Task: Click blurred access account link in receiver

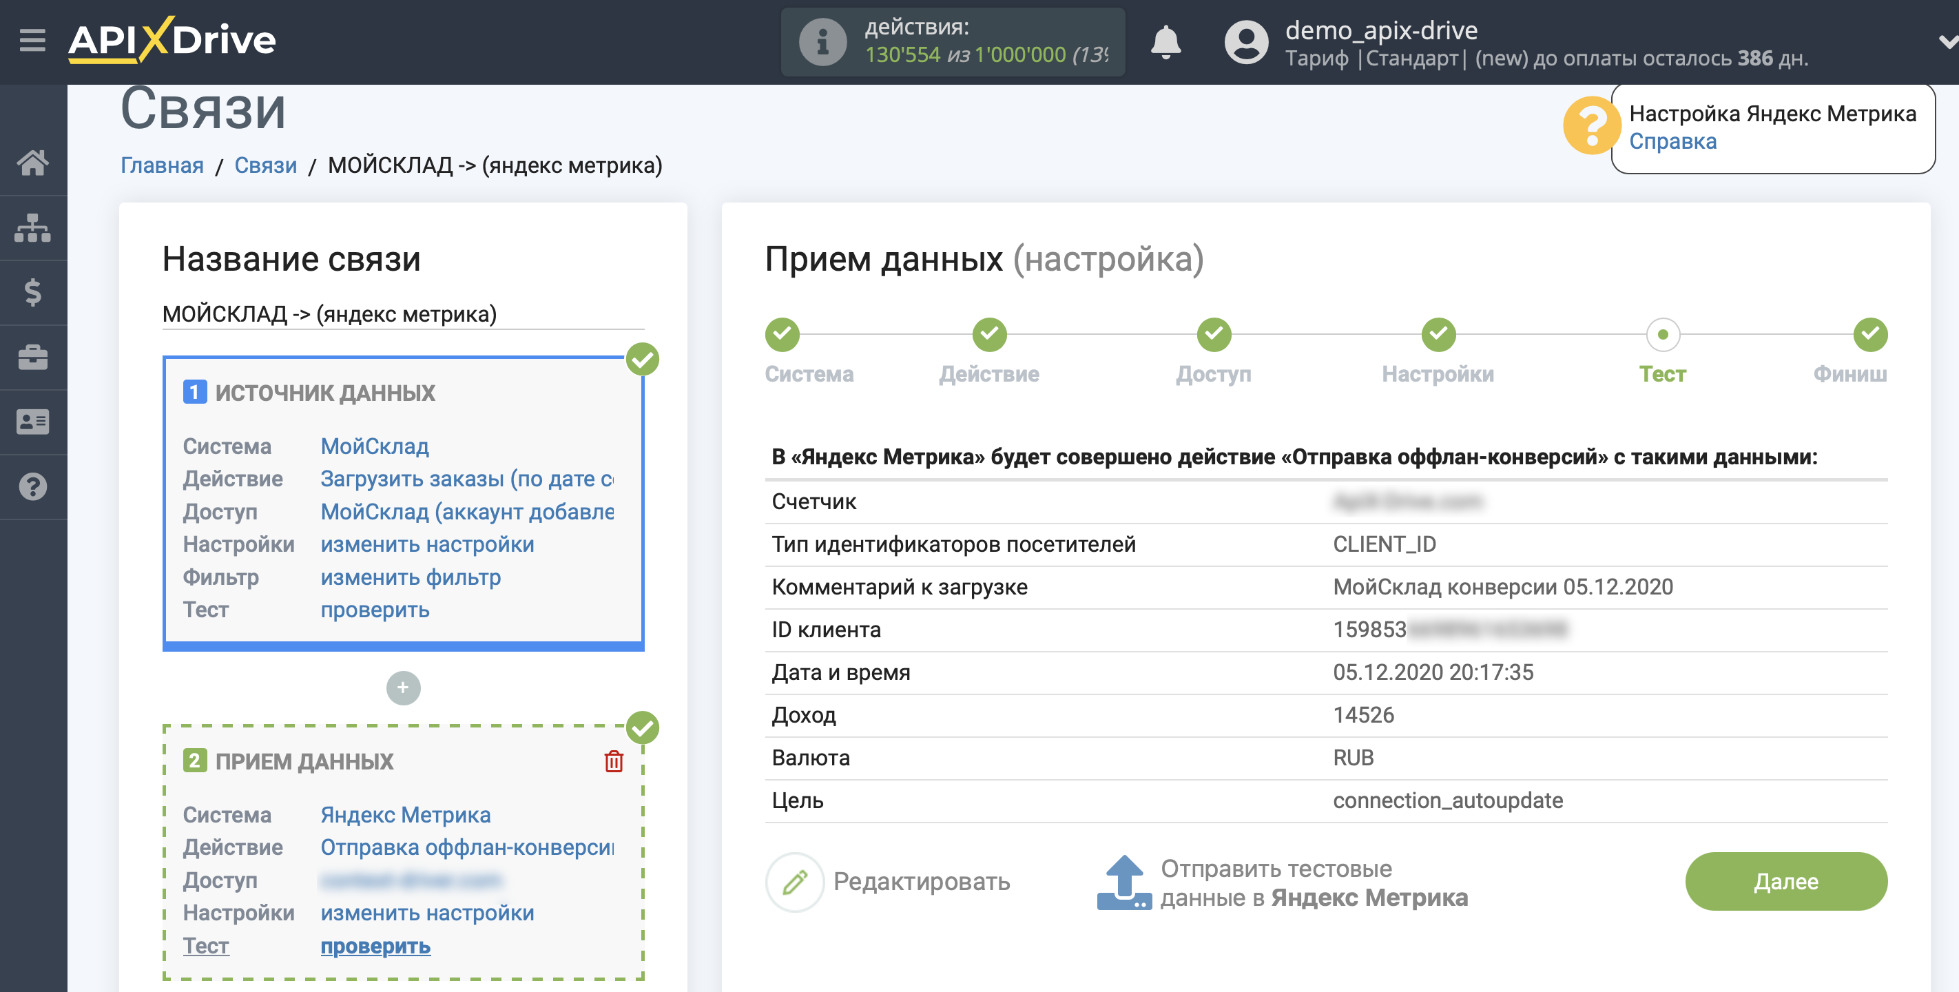Action: (x=411, y=880)
